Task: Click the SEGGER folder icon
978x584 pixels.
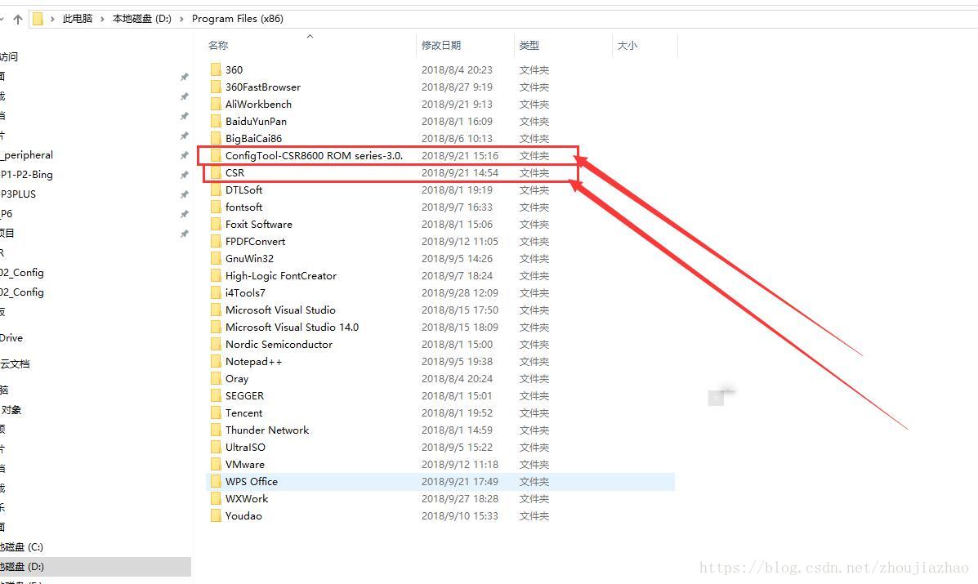Action: (x=216, y=395)
